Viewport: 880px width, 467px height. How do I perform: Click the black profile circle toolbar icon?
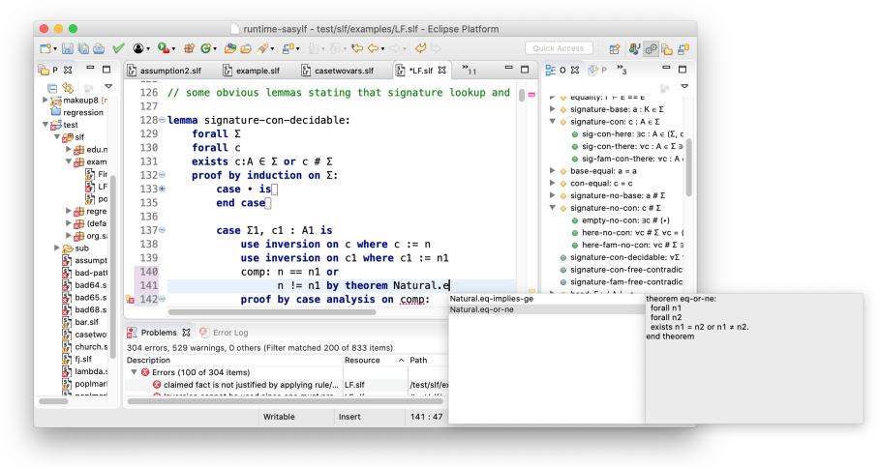[138, 48]
